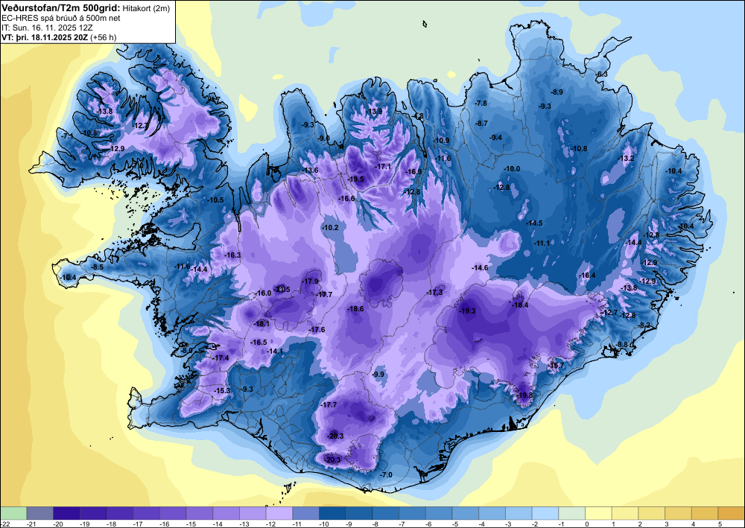Click the -17.4 temperature reading
Viewport: 745px width, 528px height.
tap(221, 357)
